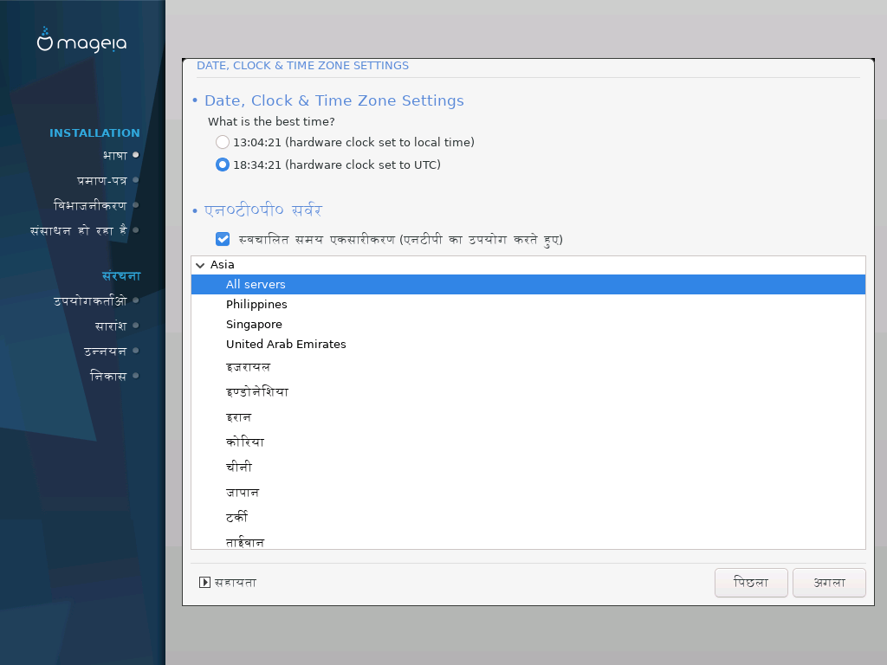Select the जापान server entry
Image resolution: width=887 pixels, height=665 pixels.
pyautogui.click(x=528, y=493)
